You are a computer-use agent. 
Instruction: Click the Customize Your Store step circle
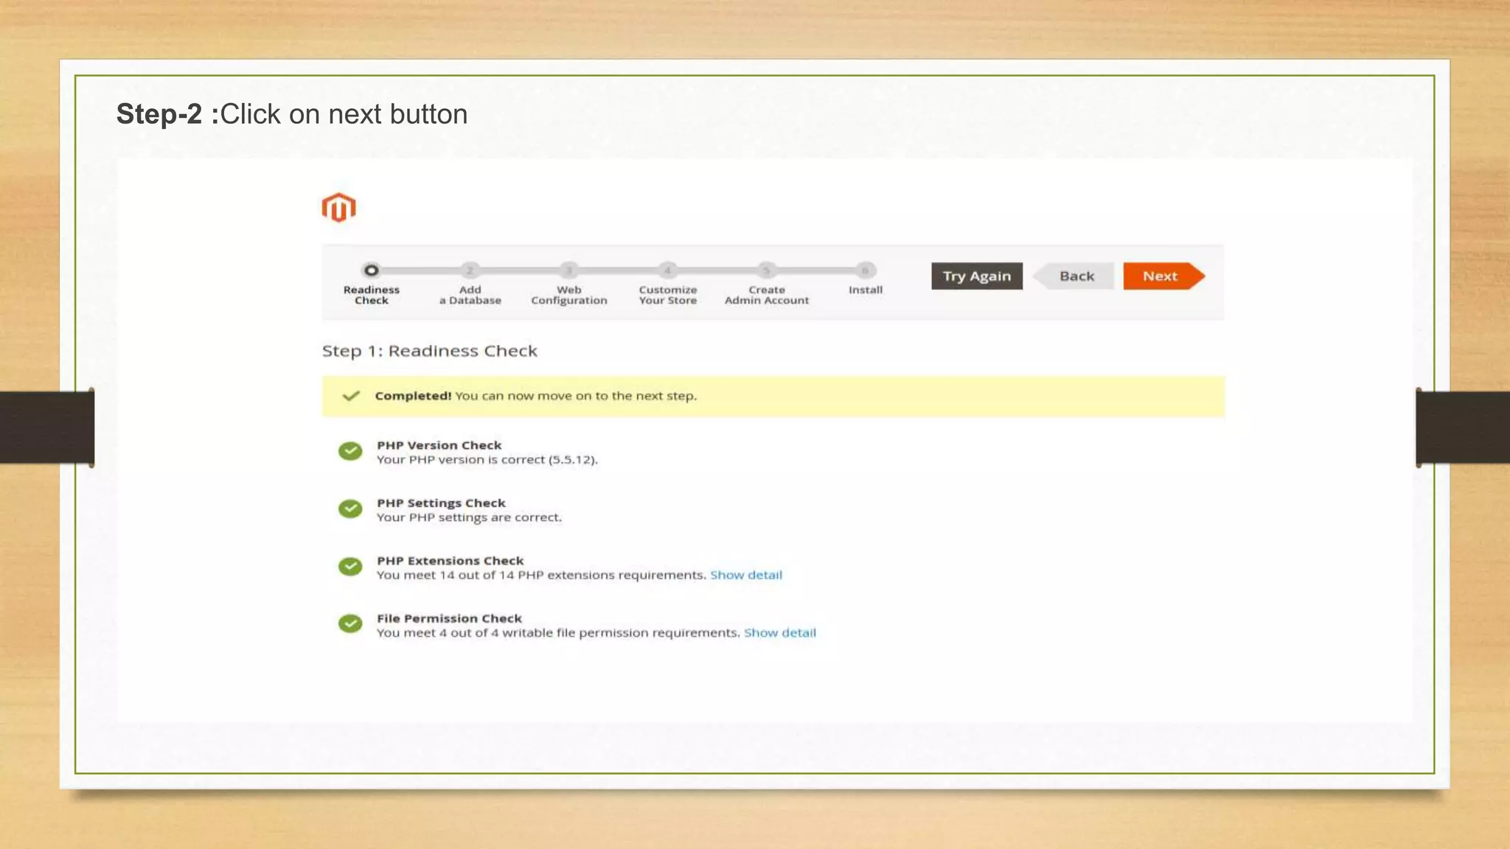click(667, 270)
